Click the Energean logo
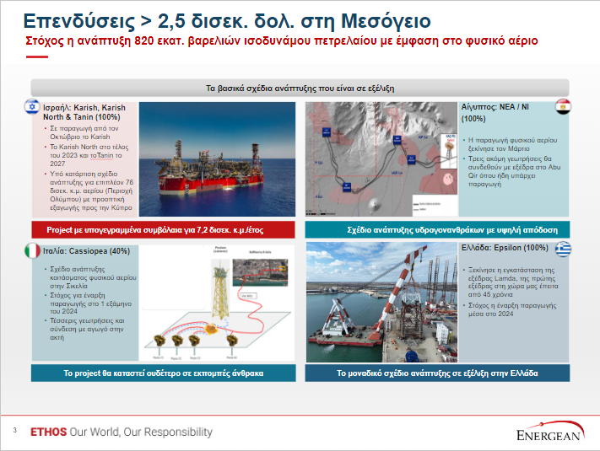 click(550, 431)
